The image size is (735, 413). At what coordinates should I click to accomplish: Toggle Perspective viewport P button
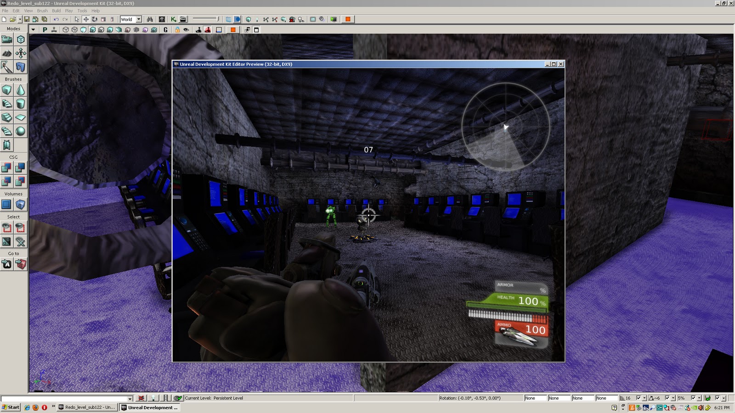coord(45,30)
